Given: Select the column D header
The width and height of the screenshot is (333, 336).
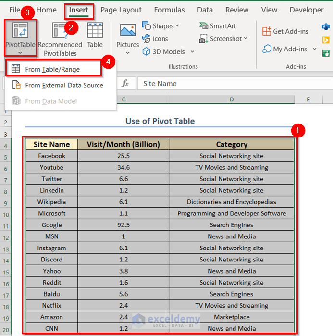Looking at the screenshot, I should pos(232,100).
